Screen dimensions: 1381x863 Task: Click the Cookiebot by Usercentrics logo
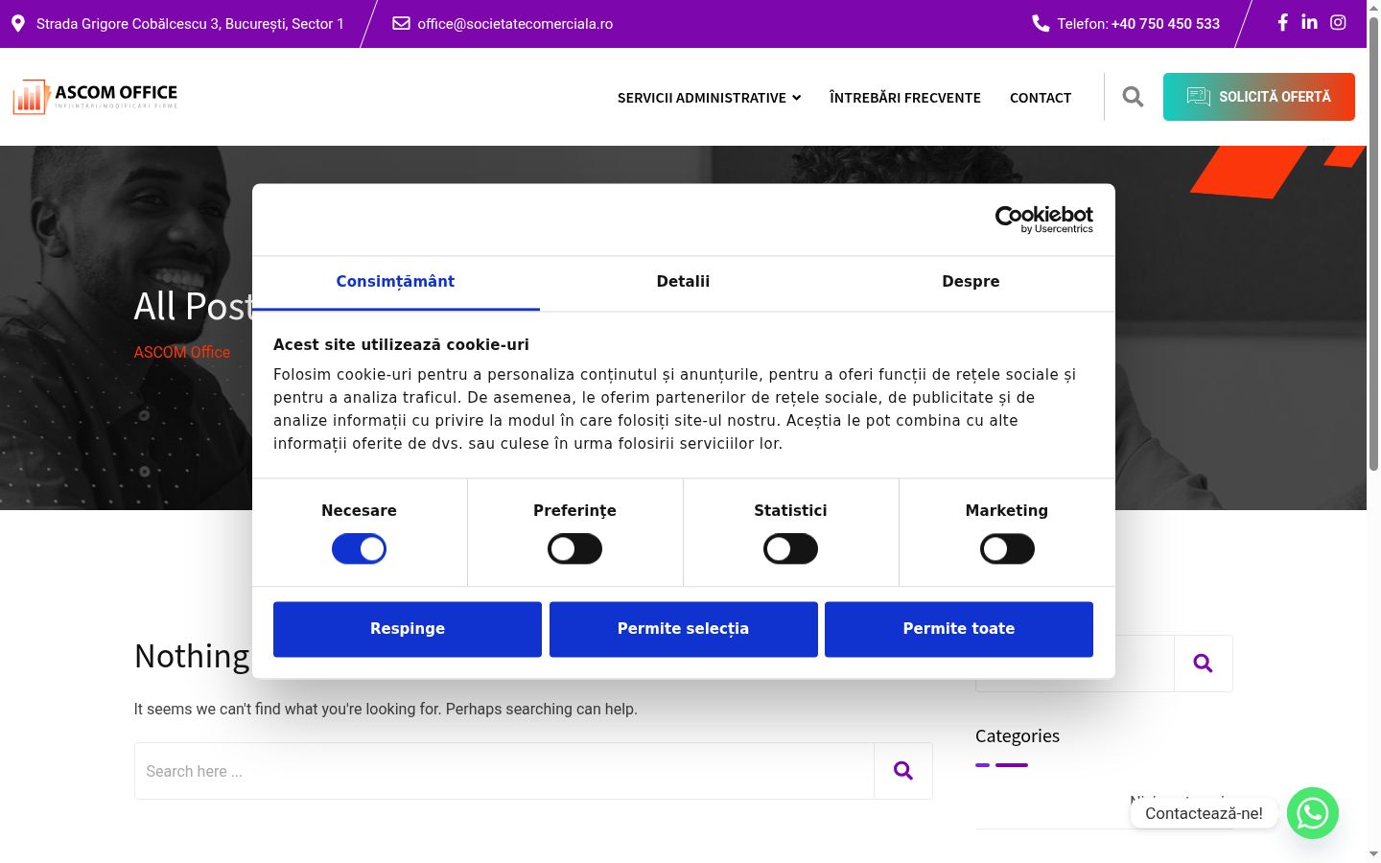(x=1044, y=220)
